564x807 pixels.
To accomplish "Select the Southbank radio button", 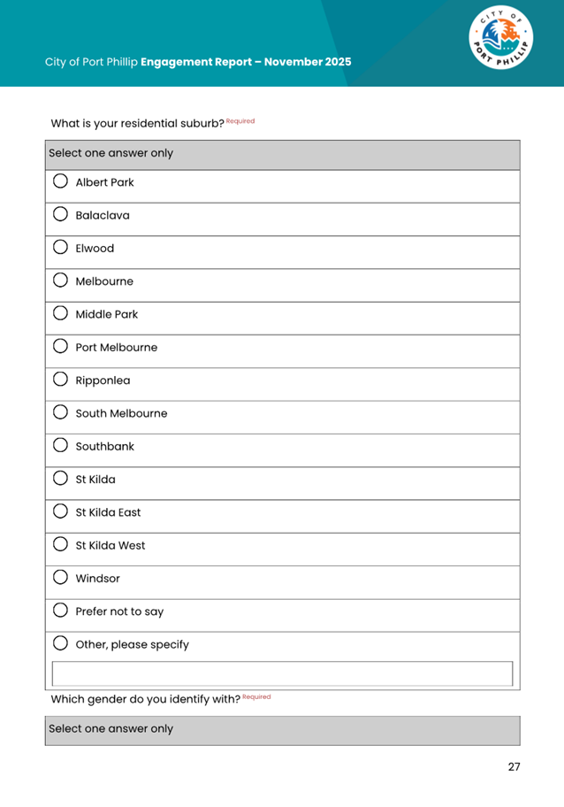I will click(61, 446).
